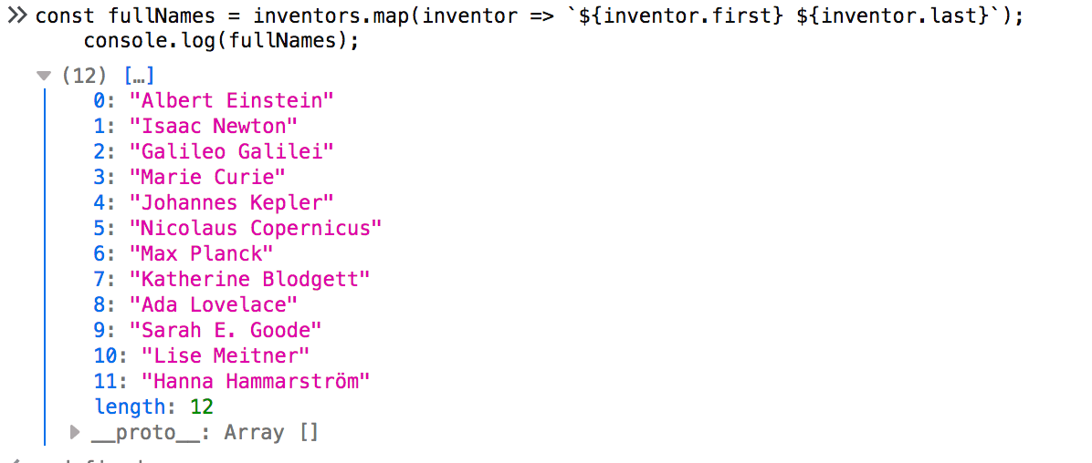Select the "Nicolaus Copernicus" value

pos(256,228)
